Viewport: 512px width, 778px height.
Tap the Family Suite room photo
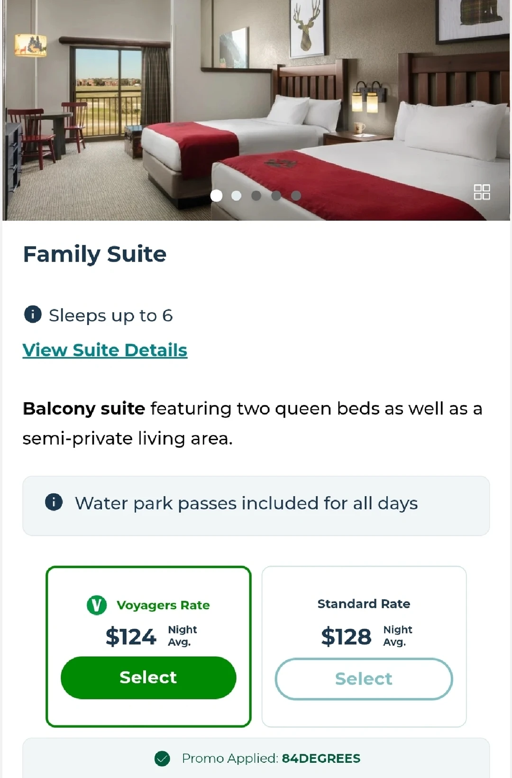256,109
